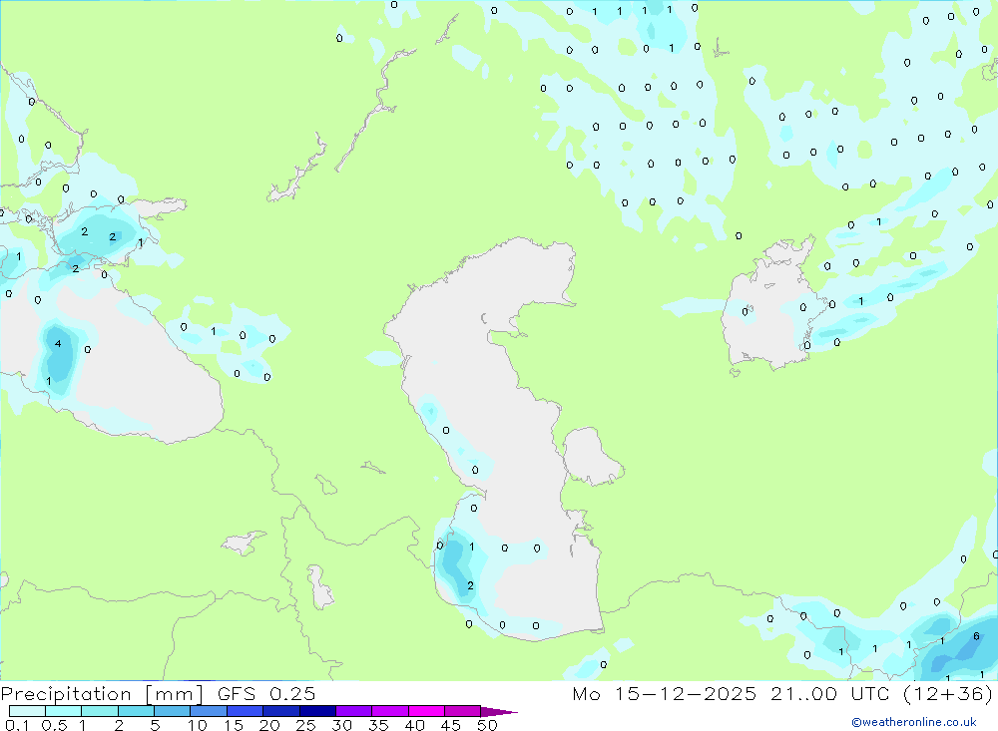Click the "Precipitation [mm]" title text
998x731 pixels.
point(102,694)
